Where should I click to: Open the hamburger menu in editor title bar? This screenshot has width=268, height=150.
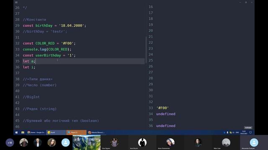pyautogui.click(x=16, y=2)
